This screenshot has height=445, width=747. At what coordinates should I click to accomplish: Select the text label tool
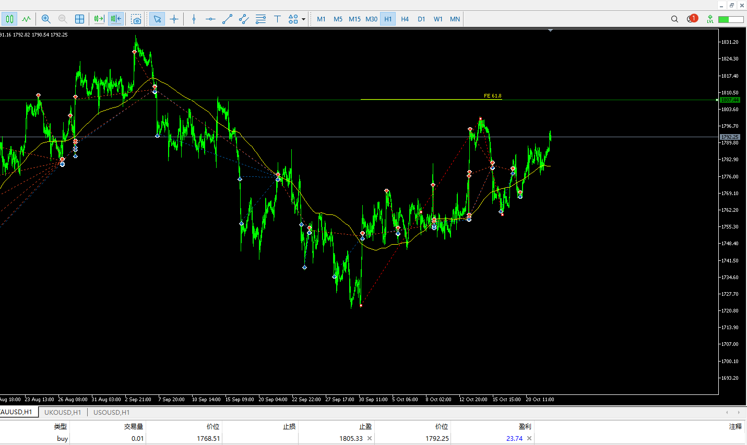(x=277, y=19)
